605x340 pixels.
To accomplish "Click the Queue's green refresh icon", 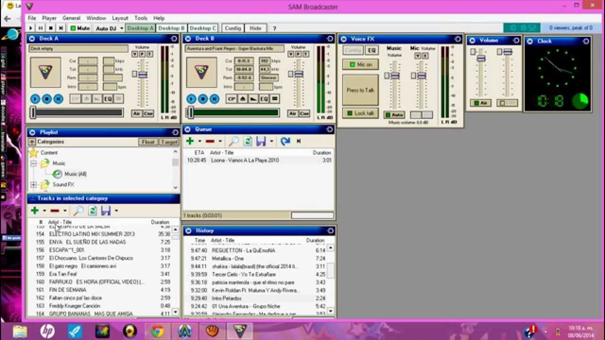I will [x=247, y=141].
